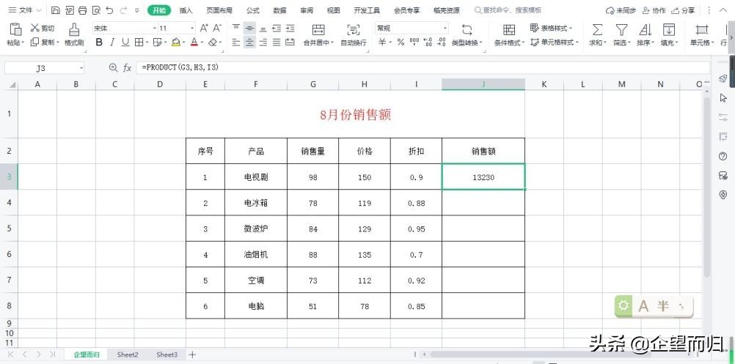
Task: Toggle underline formatting
Action: click(125, 42)
